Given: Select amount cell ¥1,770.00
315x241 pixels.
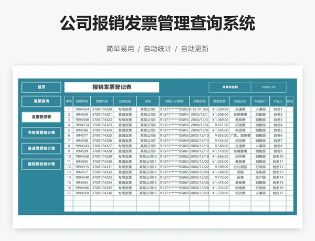Looking at the screenshot, I should click(x=219, y=193).
